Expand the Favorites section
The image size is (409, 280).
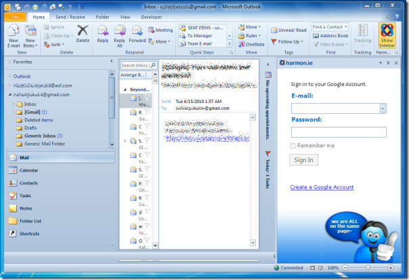point(10,62)
